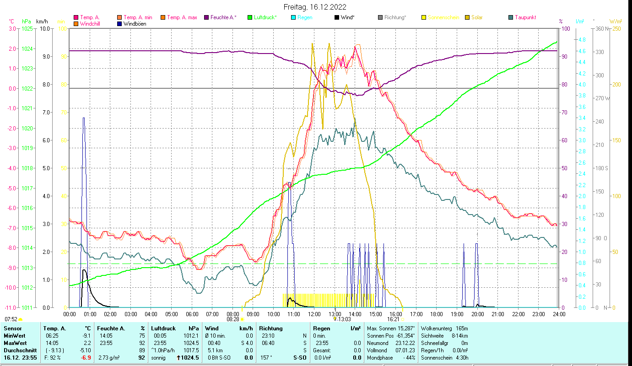Click the Solar legend swatch
This screenshot has width=632, height=366.
click(467, 18)
